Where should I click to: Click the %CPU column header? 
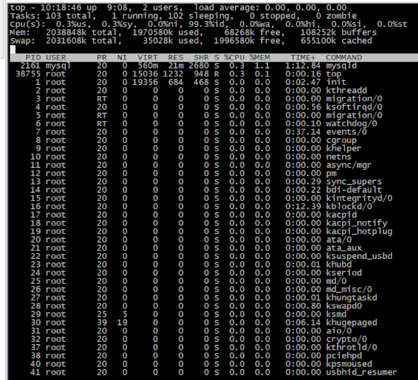pos(234,58)
